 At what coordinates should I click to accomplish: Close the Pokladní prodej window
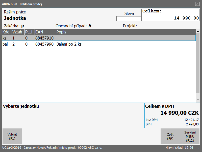[x=197, y=4]
